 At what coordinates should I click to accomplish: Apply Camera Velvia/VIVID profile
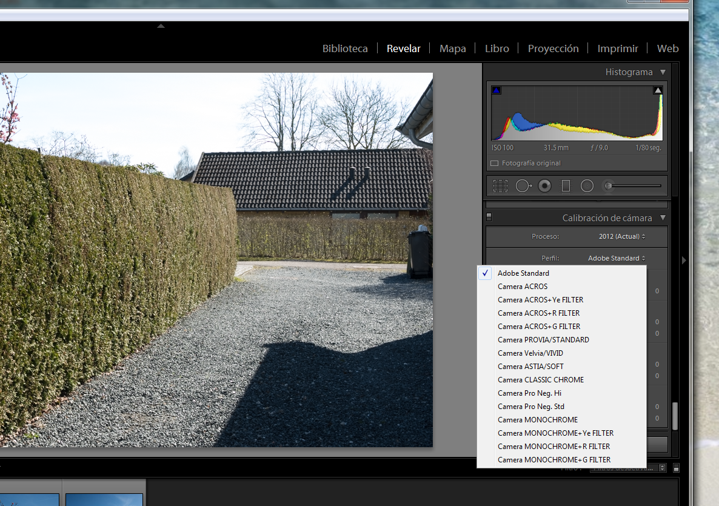562,353
